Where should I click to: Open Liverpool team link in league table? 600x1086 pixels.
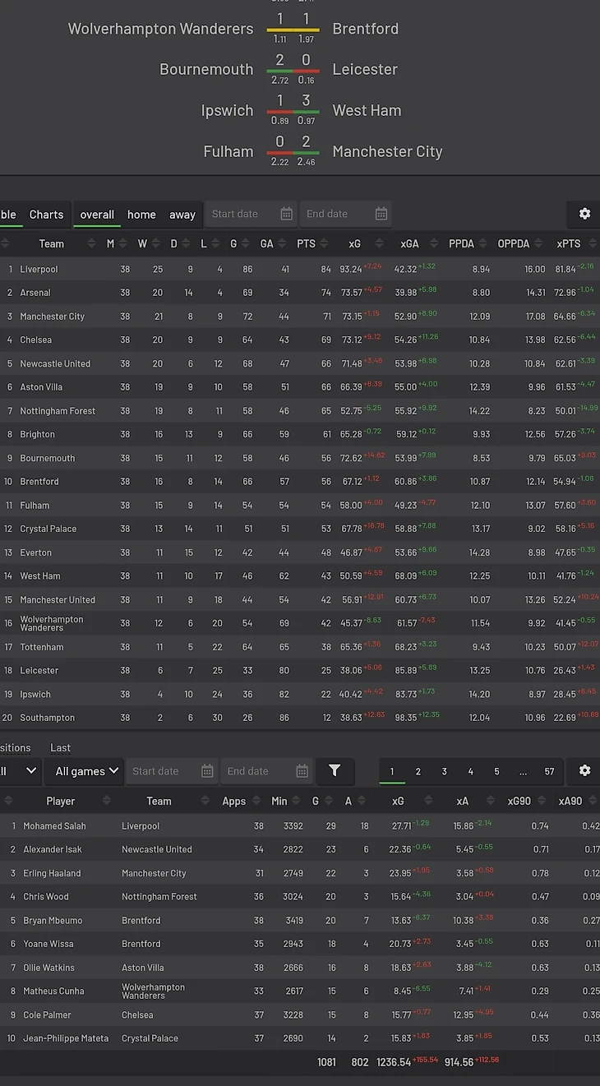pyautogui.click(x=39, y=269)
